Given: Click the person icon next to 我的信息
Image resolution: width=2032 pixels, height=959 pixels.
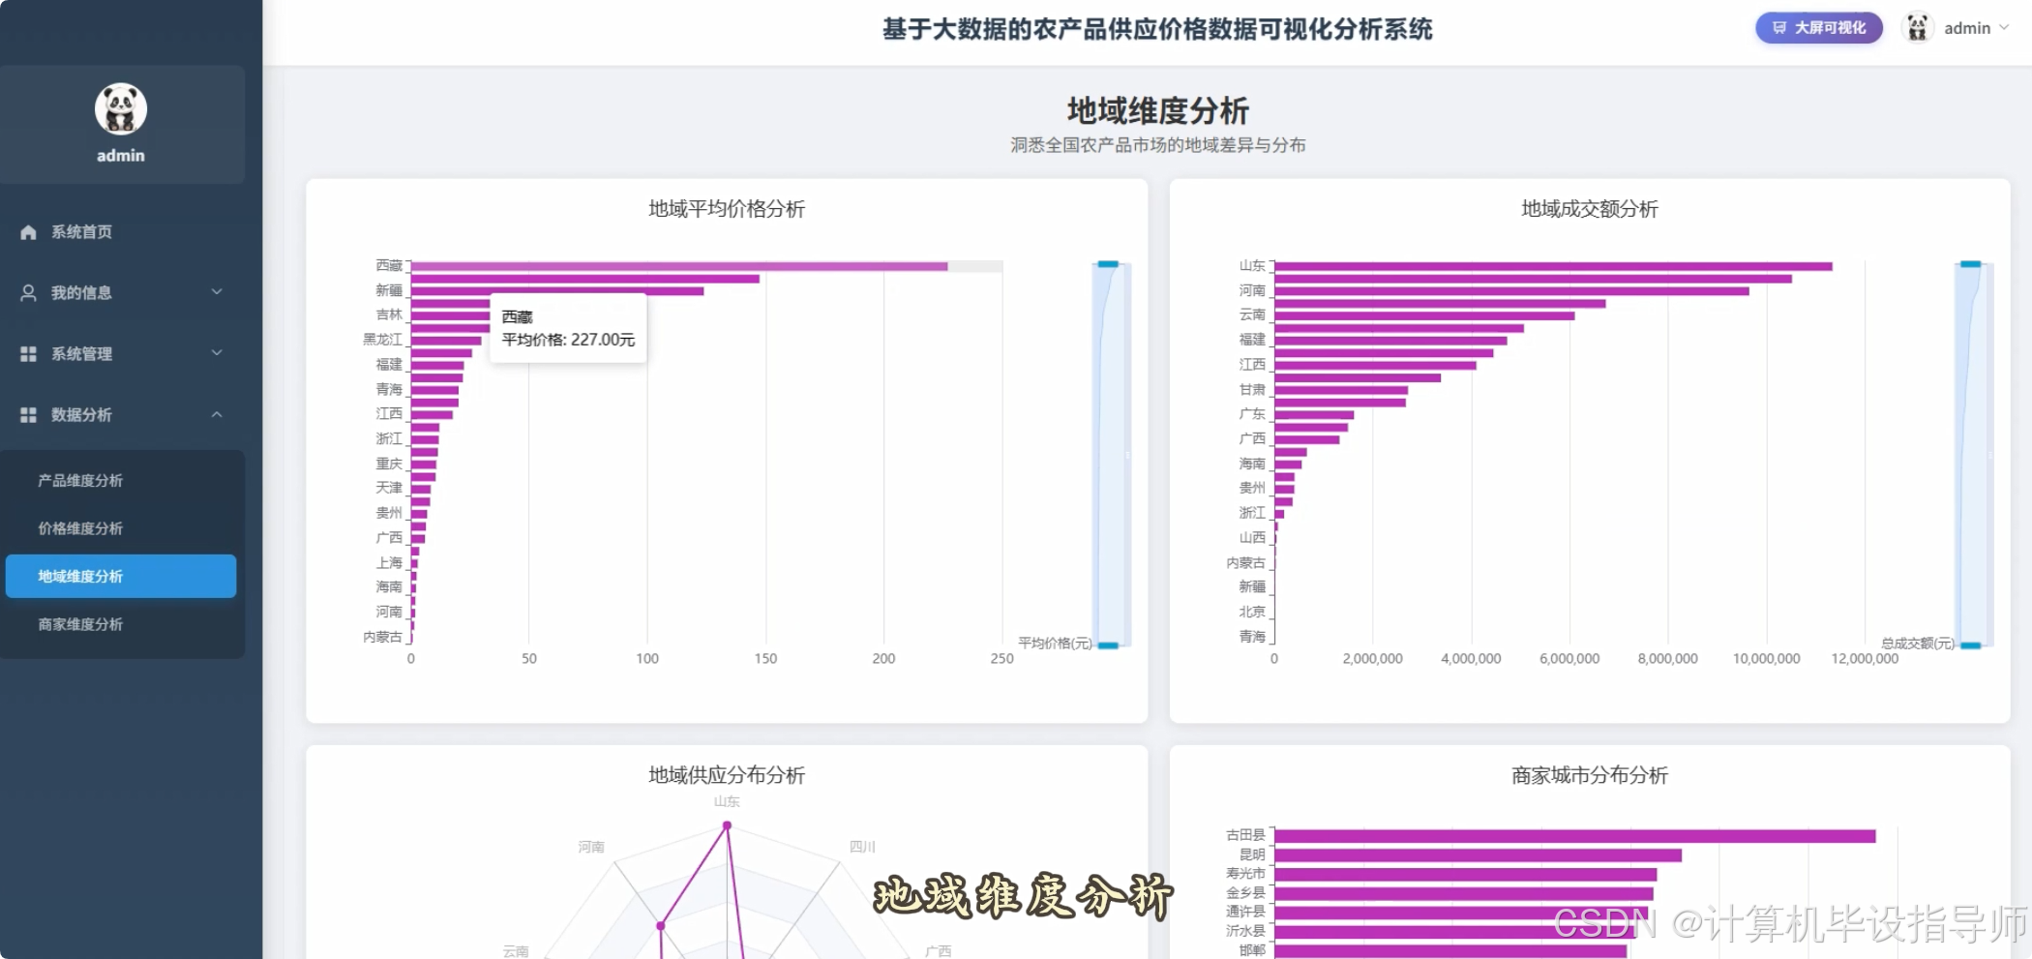Looking at the screenshot, I should (26, 292).
